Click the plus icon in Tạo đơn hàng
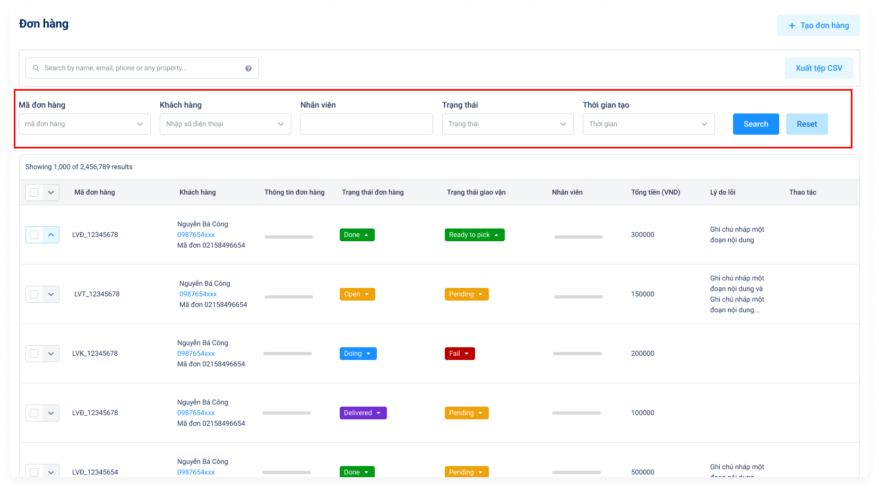Viewport: 879px width, 492px height. (792, 25)
